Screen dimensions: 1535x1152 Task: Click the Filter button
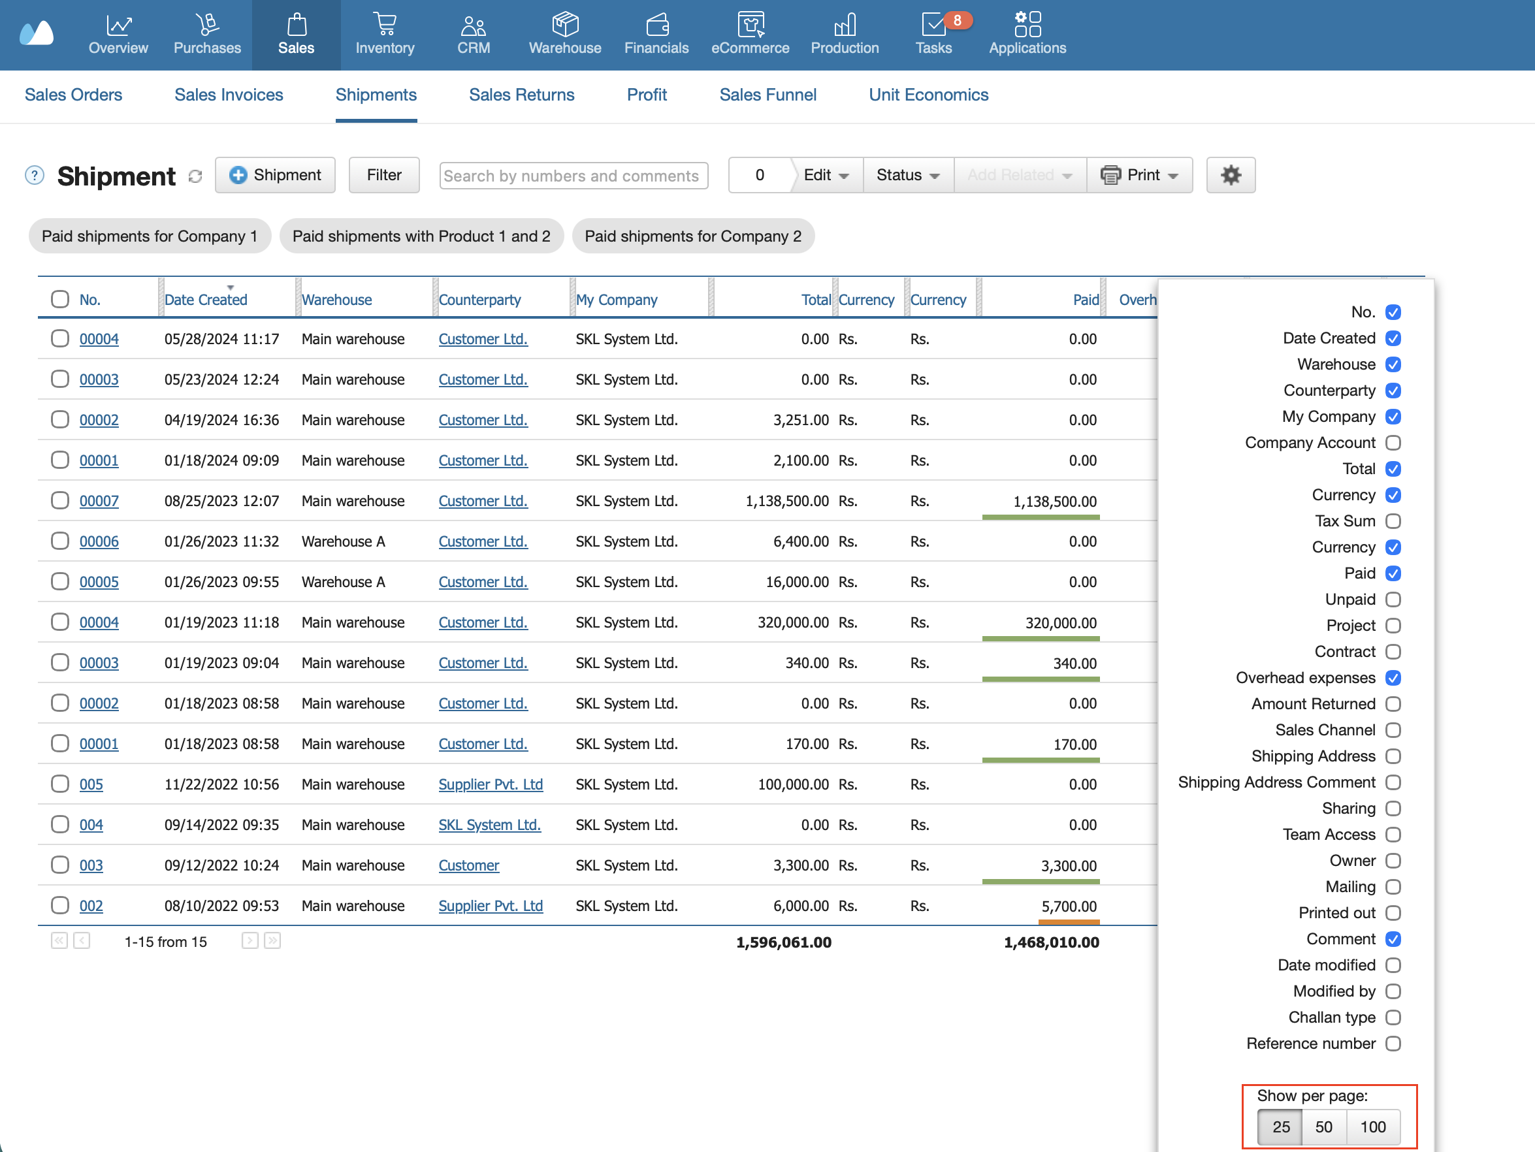click(x=384, y=175)
